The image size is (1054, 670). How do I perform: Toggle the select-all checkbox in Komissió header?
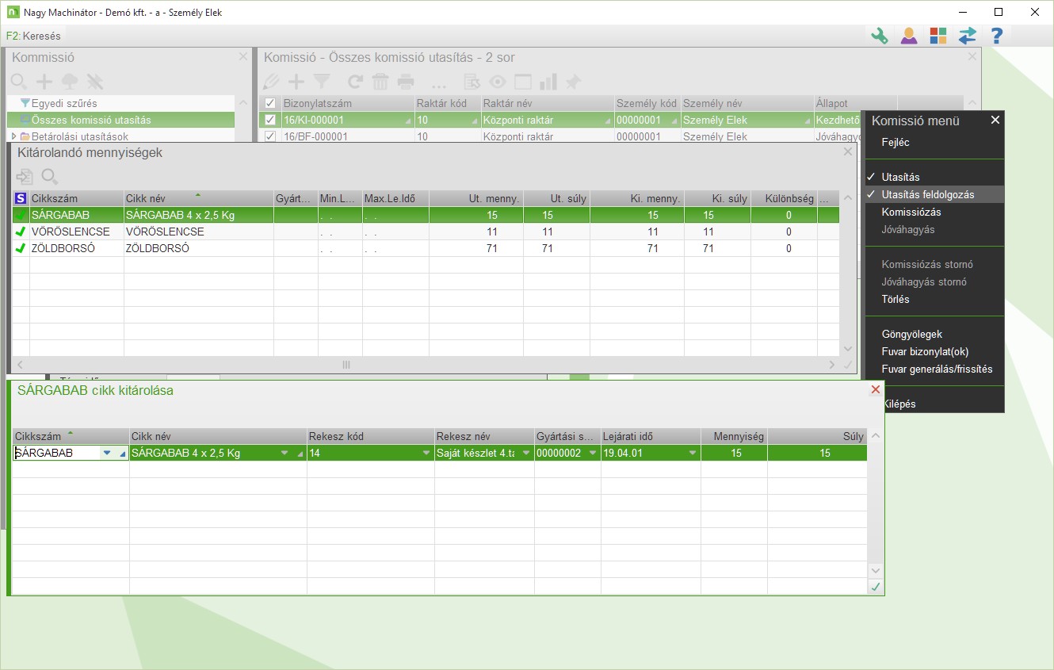tap(270, 103)
